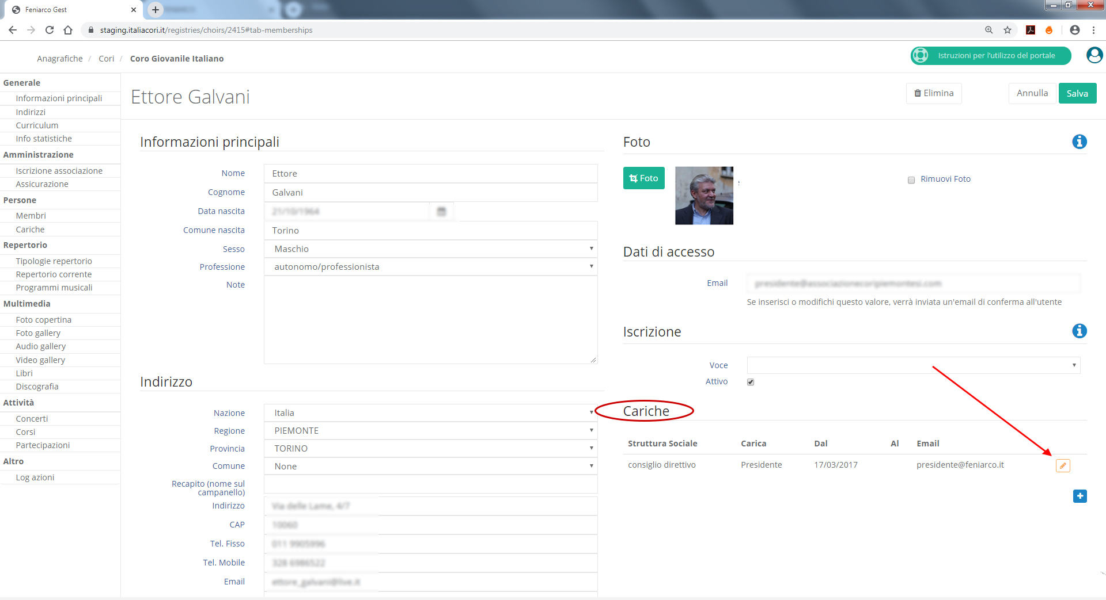Open calendar picker for Data nascita
The width and height of the screenshot is (1106, 600).
coord(441,212)
